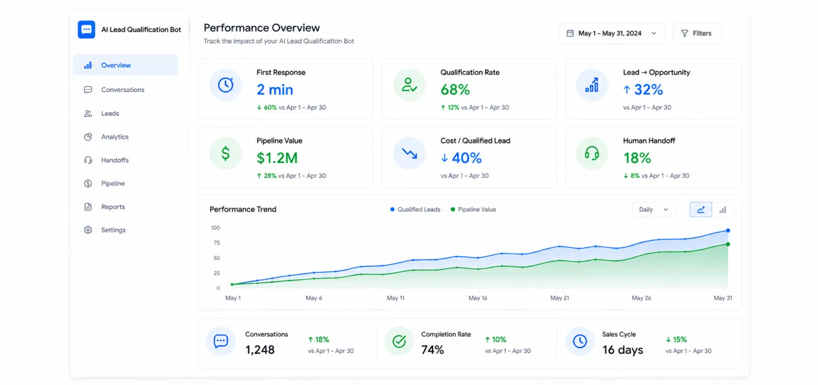
Task: Open Pipeline from the sidebar
Action: point(125,184)
